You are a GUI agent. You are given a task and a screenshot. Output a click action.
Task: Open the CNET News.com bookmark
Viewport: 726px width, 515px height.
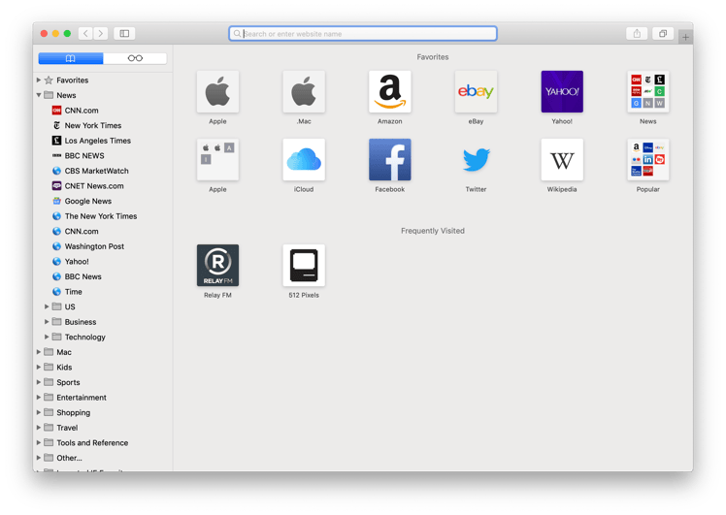point(88,186)
